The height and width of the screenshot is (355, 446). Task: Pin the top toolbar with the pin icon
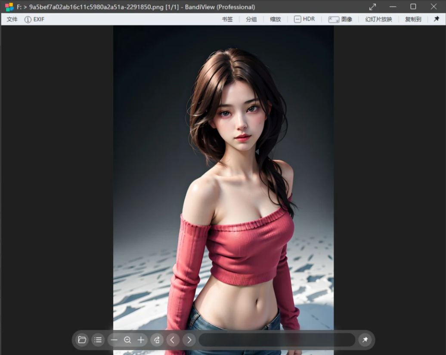click(x=436, y=19)
